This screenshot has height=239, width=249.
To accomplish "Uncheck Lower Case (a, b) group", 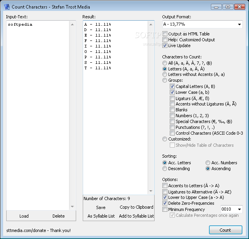I will coord(172,92).
